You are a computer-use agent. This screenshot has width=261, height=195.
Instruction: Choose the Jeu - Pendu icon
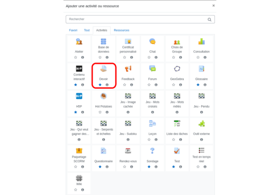coord(202,96)
